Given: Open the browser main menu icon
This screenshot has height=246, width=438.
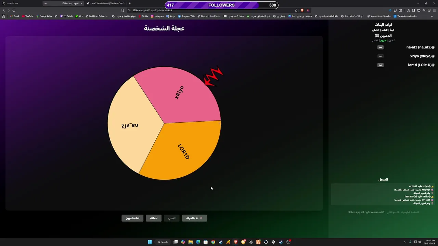Looking at the screenshot, I should pyautogui.click(x=434, y=10).
